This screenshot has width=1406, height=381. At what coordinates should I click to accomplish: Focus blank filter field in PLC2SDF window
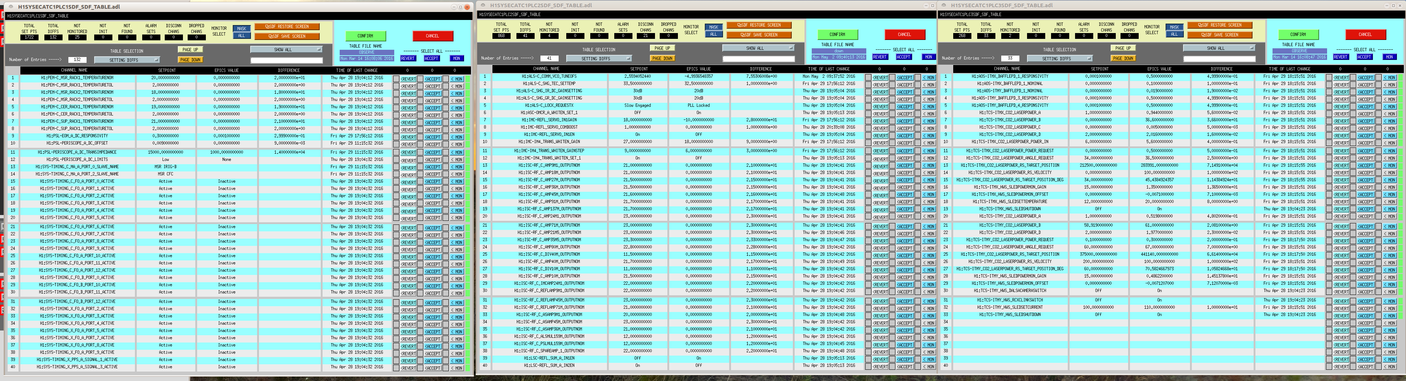pyautogui.click(x=758, y=58)
